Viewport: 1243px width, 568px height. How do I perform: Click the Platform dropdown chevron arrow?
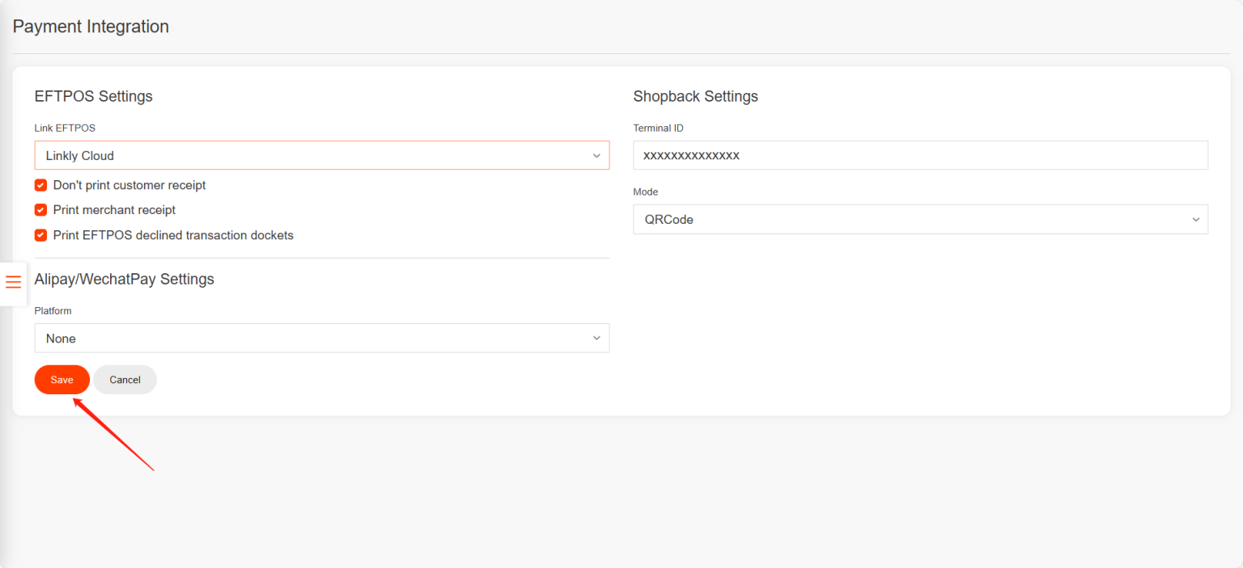597,338
